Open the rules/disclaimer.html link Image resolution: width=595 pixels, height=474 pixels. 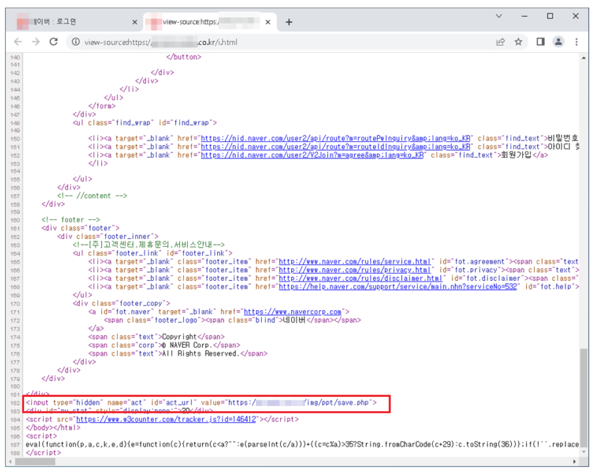pyautogui.click(x=361, y=279)
